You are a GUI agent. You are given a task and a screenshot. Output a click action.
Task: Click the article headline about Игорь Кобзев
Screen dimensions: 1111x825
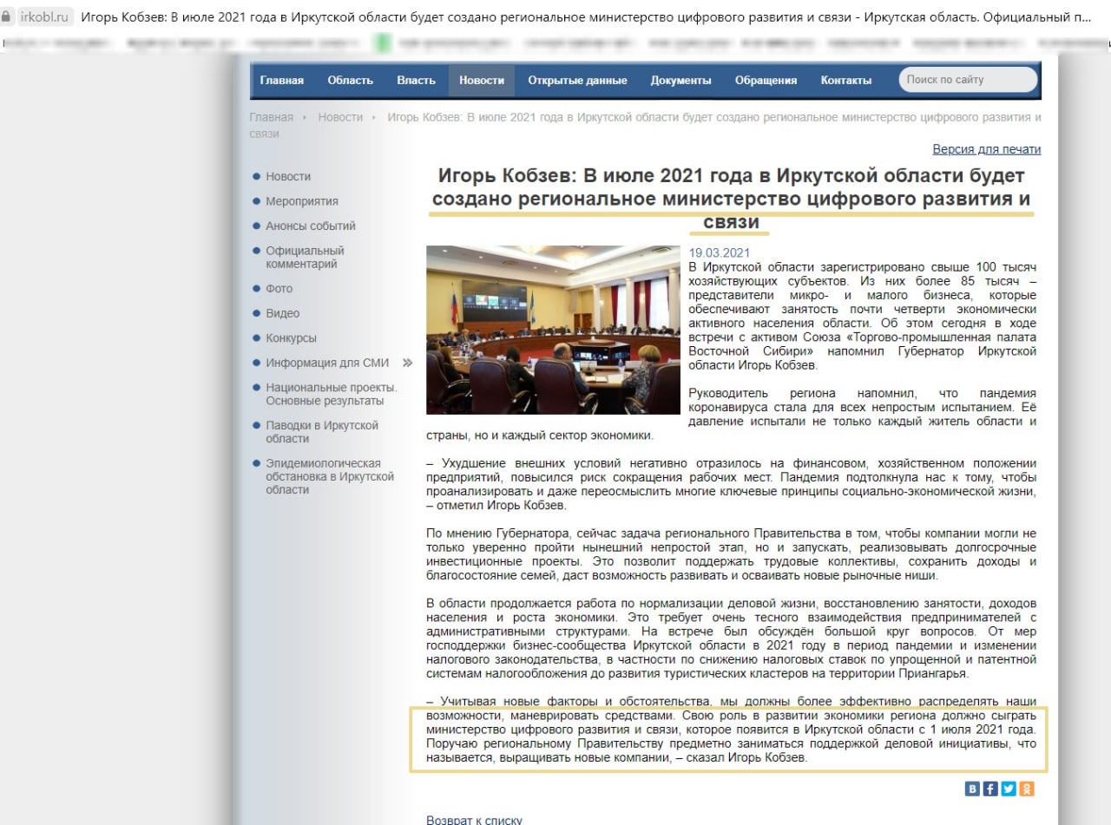[x=731, y=199]
